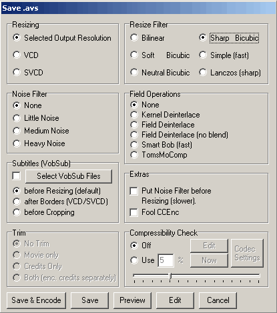The width and height of the screenshot is (277, 313).
Task: Open the Preview button
Action: point(133,300)
